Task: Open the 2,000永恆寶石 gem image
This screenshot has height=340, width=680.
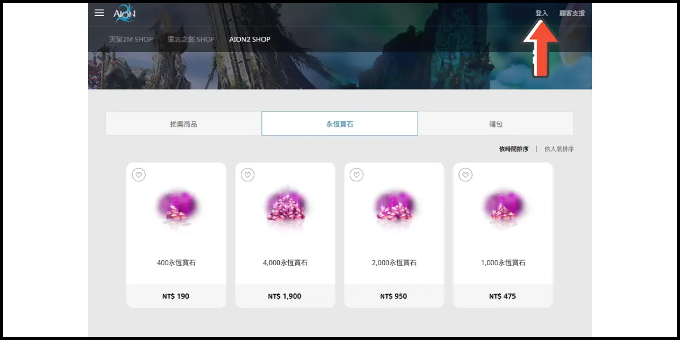Action: pyautogui.click(x=394, y=209)
